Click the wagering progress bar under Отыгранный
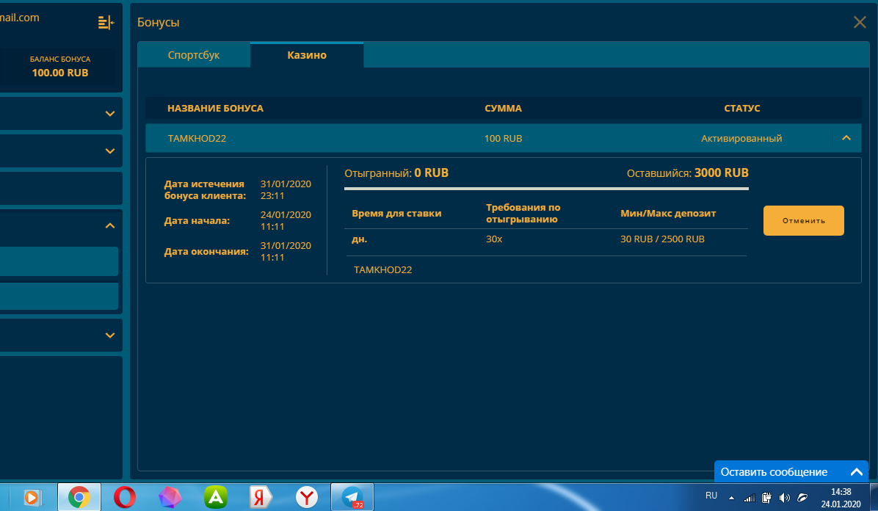 [546, 189]
